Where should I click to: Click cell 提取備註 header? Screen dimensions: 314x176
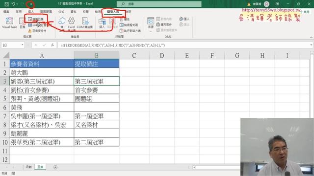[97, 64]
